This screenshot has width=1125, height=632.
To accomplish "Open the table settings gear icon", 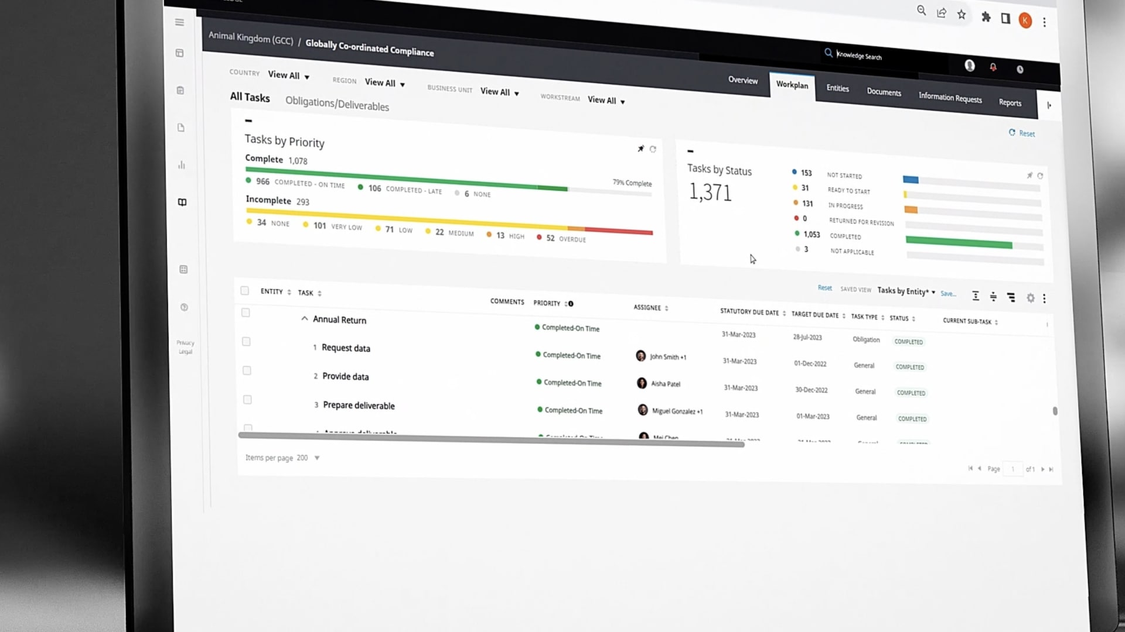I will [1031, 298].
